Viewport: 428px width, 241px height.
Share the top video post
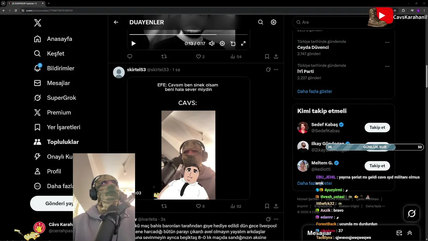(276, 57)
